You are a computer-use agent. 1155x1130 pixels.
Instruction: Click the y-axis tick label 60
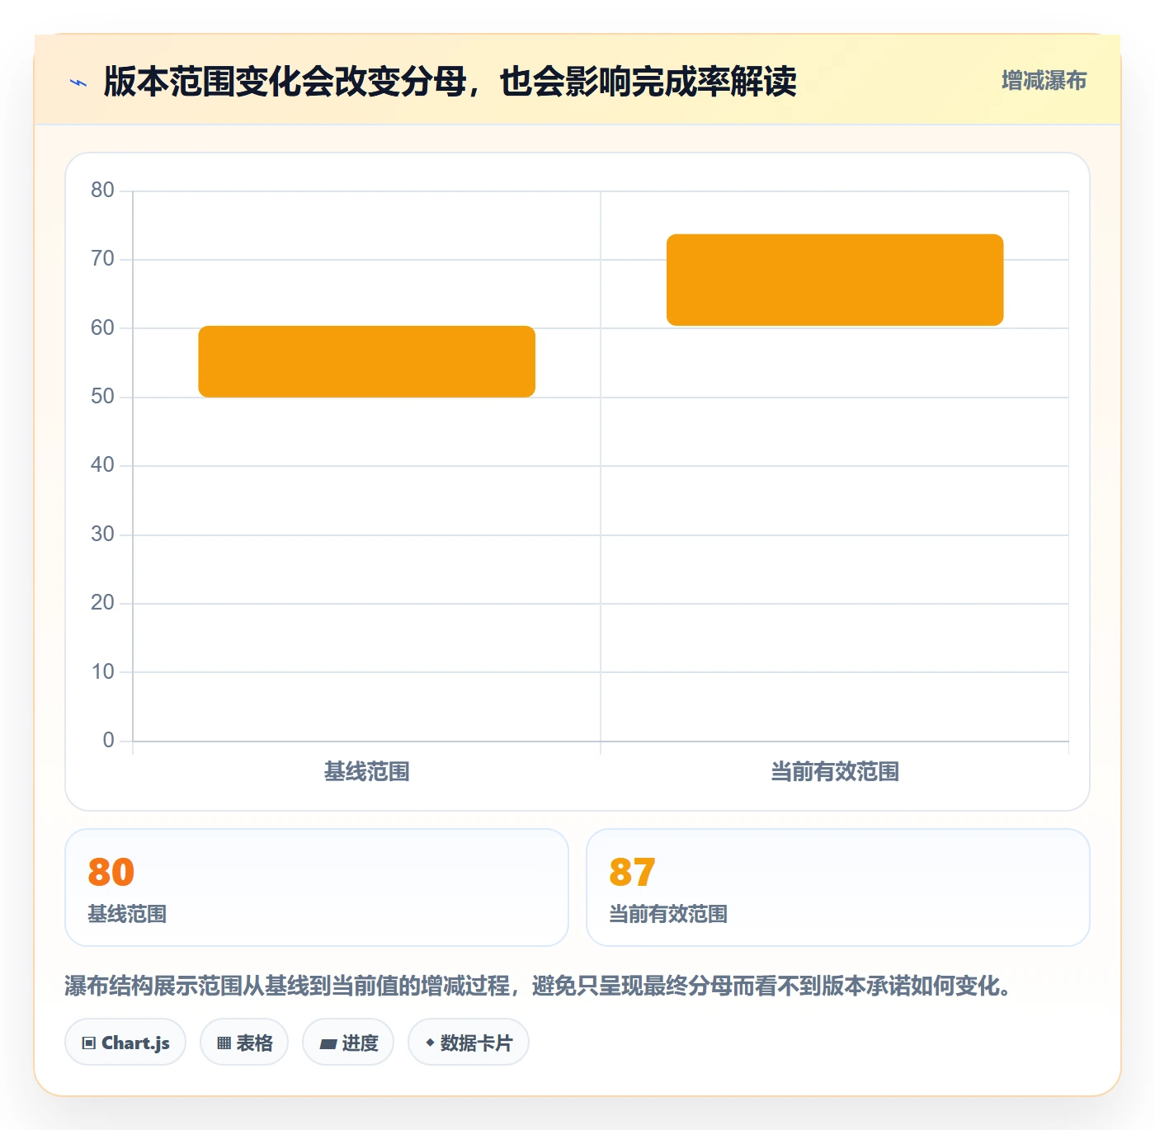tap(102, 328)
